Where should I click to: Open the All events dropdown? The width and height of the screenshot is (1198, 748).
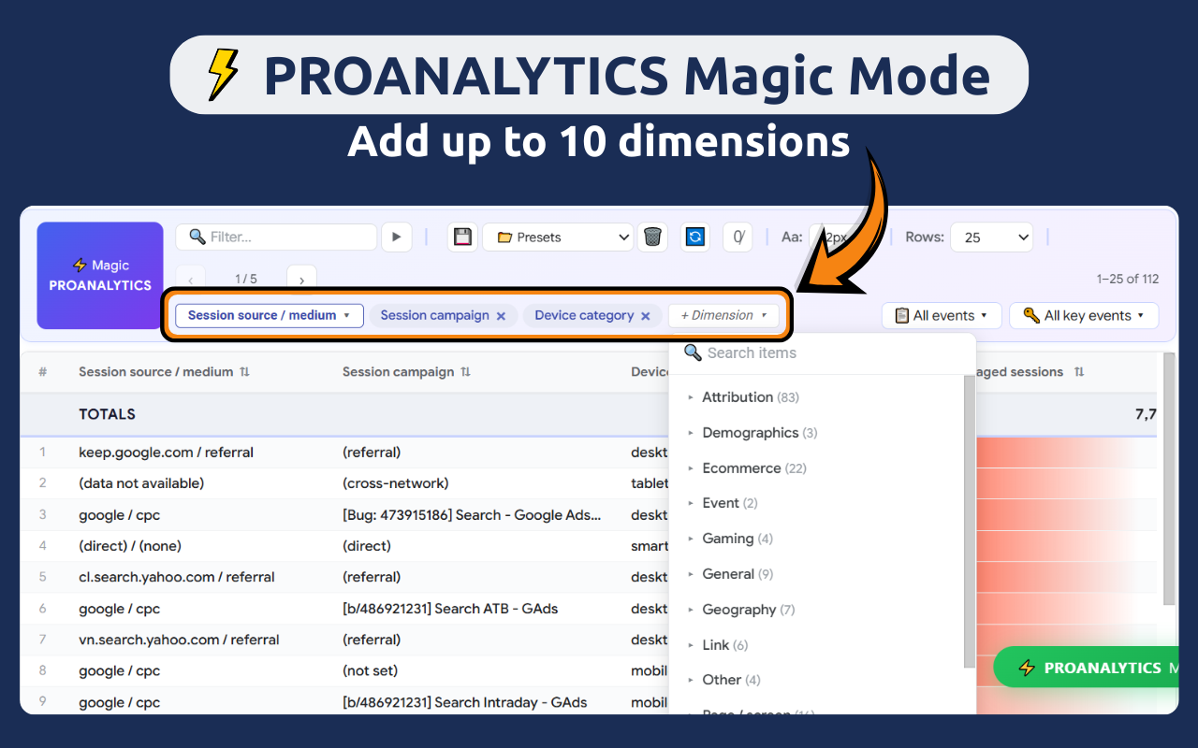pyautogui.click(x=942, y=315)
